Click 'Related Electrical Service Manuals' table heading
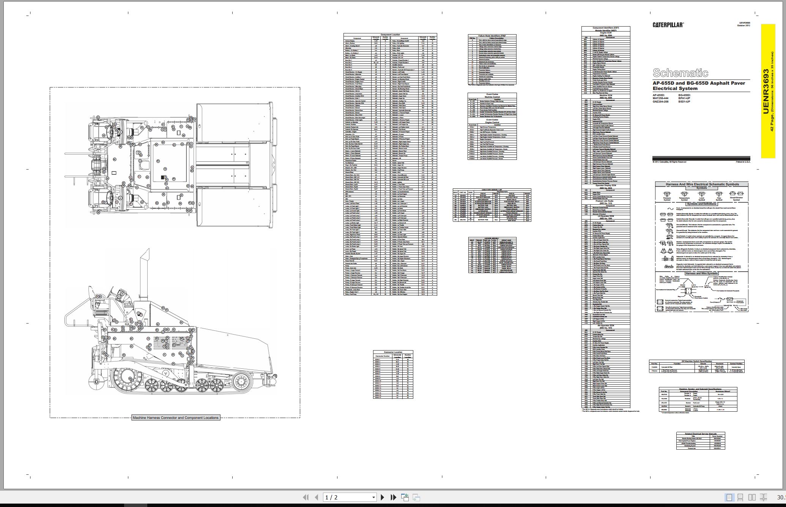This screenshot has width=786, height=507. click(701, 434)
